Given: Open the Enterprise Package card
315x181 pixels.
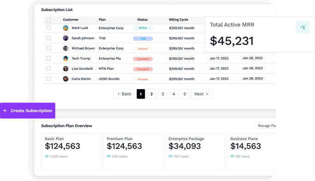Looking at the screenshot, I should tap(195, 151).
